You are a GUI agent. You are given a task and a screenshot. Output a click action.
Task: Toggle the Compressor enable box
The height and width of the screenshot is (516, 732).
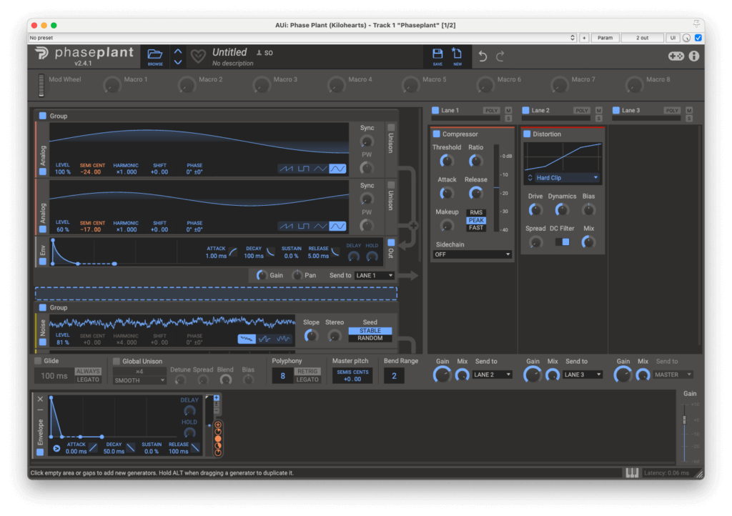437,134
